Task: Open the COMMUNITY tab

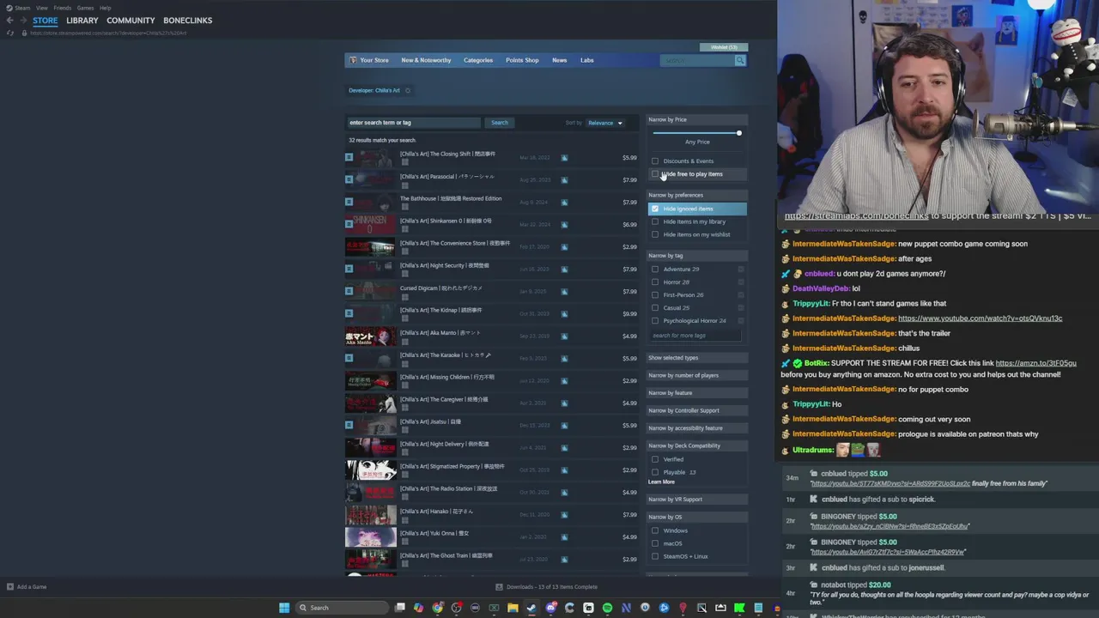Action: [131, 21]
